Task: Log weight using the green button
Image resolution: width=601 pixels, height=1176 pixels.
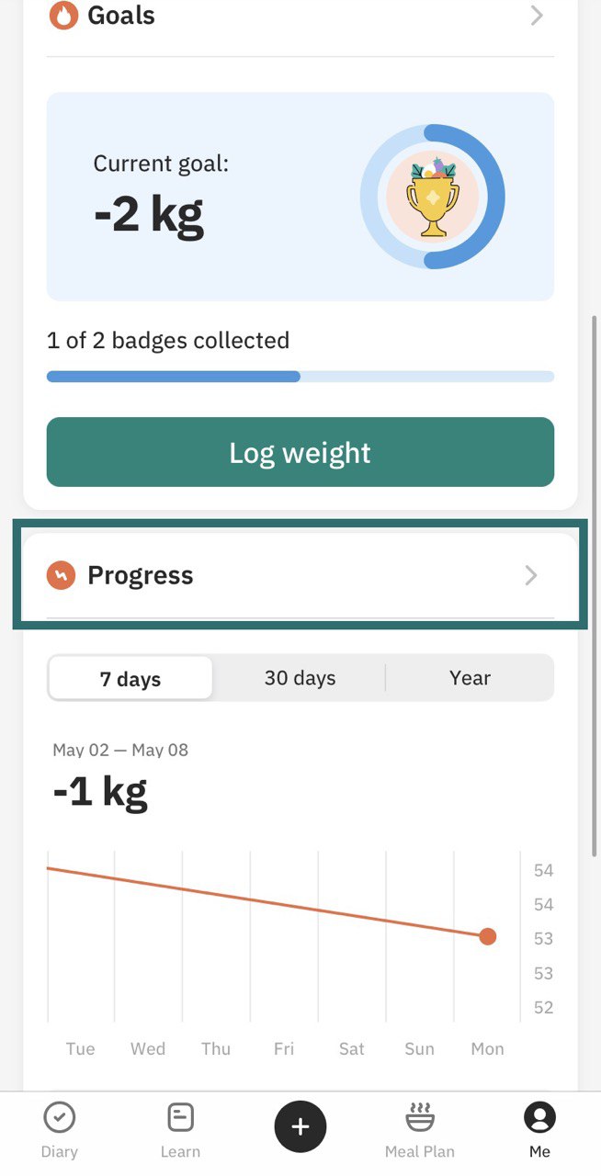Action: (x=300, y=452)
